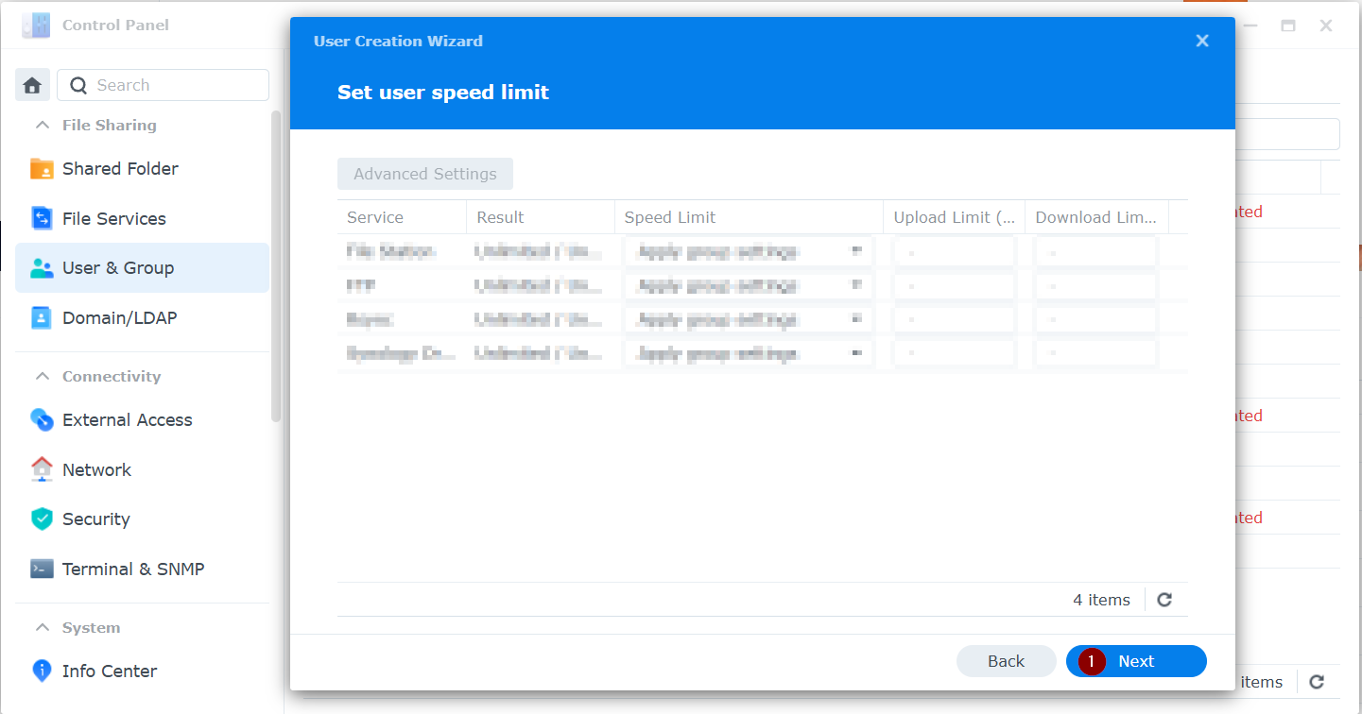Refresh the user list behind the wizard
The image size is (1362, 714).
1317,682
